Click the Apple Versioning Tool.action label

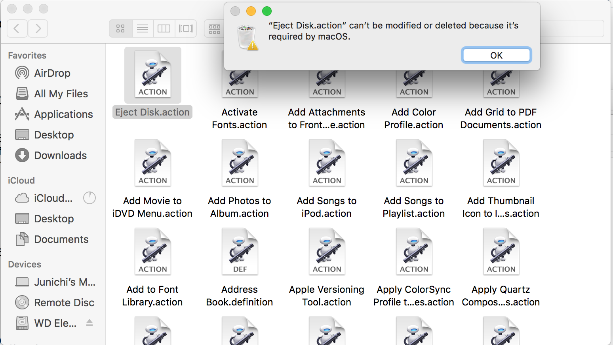(x=327, y=296)
